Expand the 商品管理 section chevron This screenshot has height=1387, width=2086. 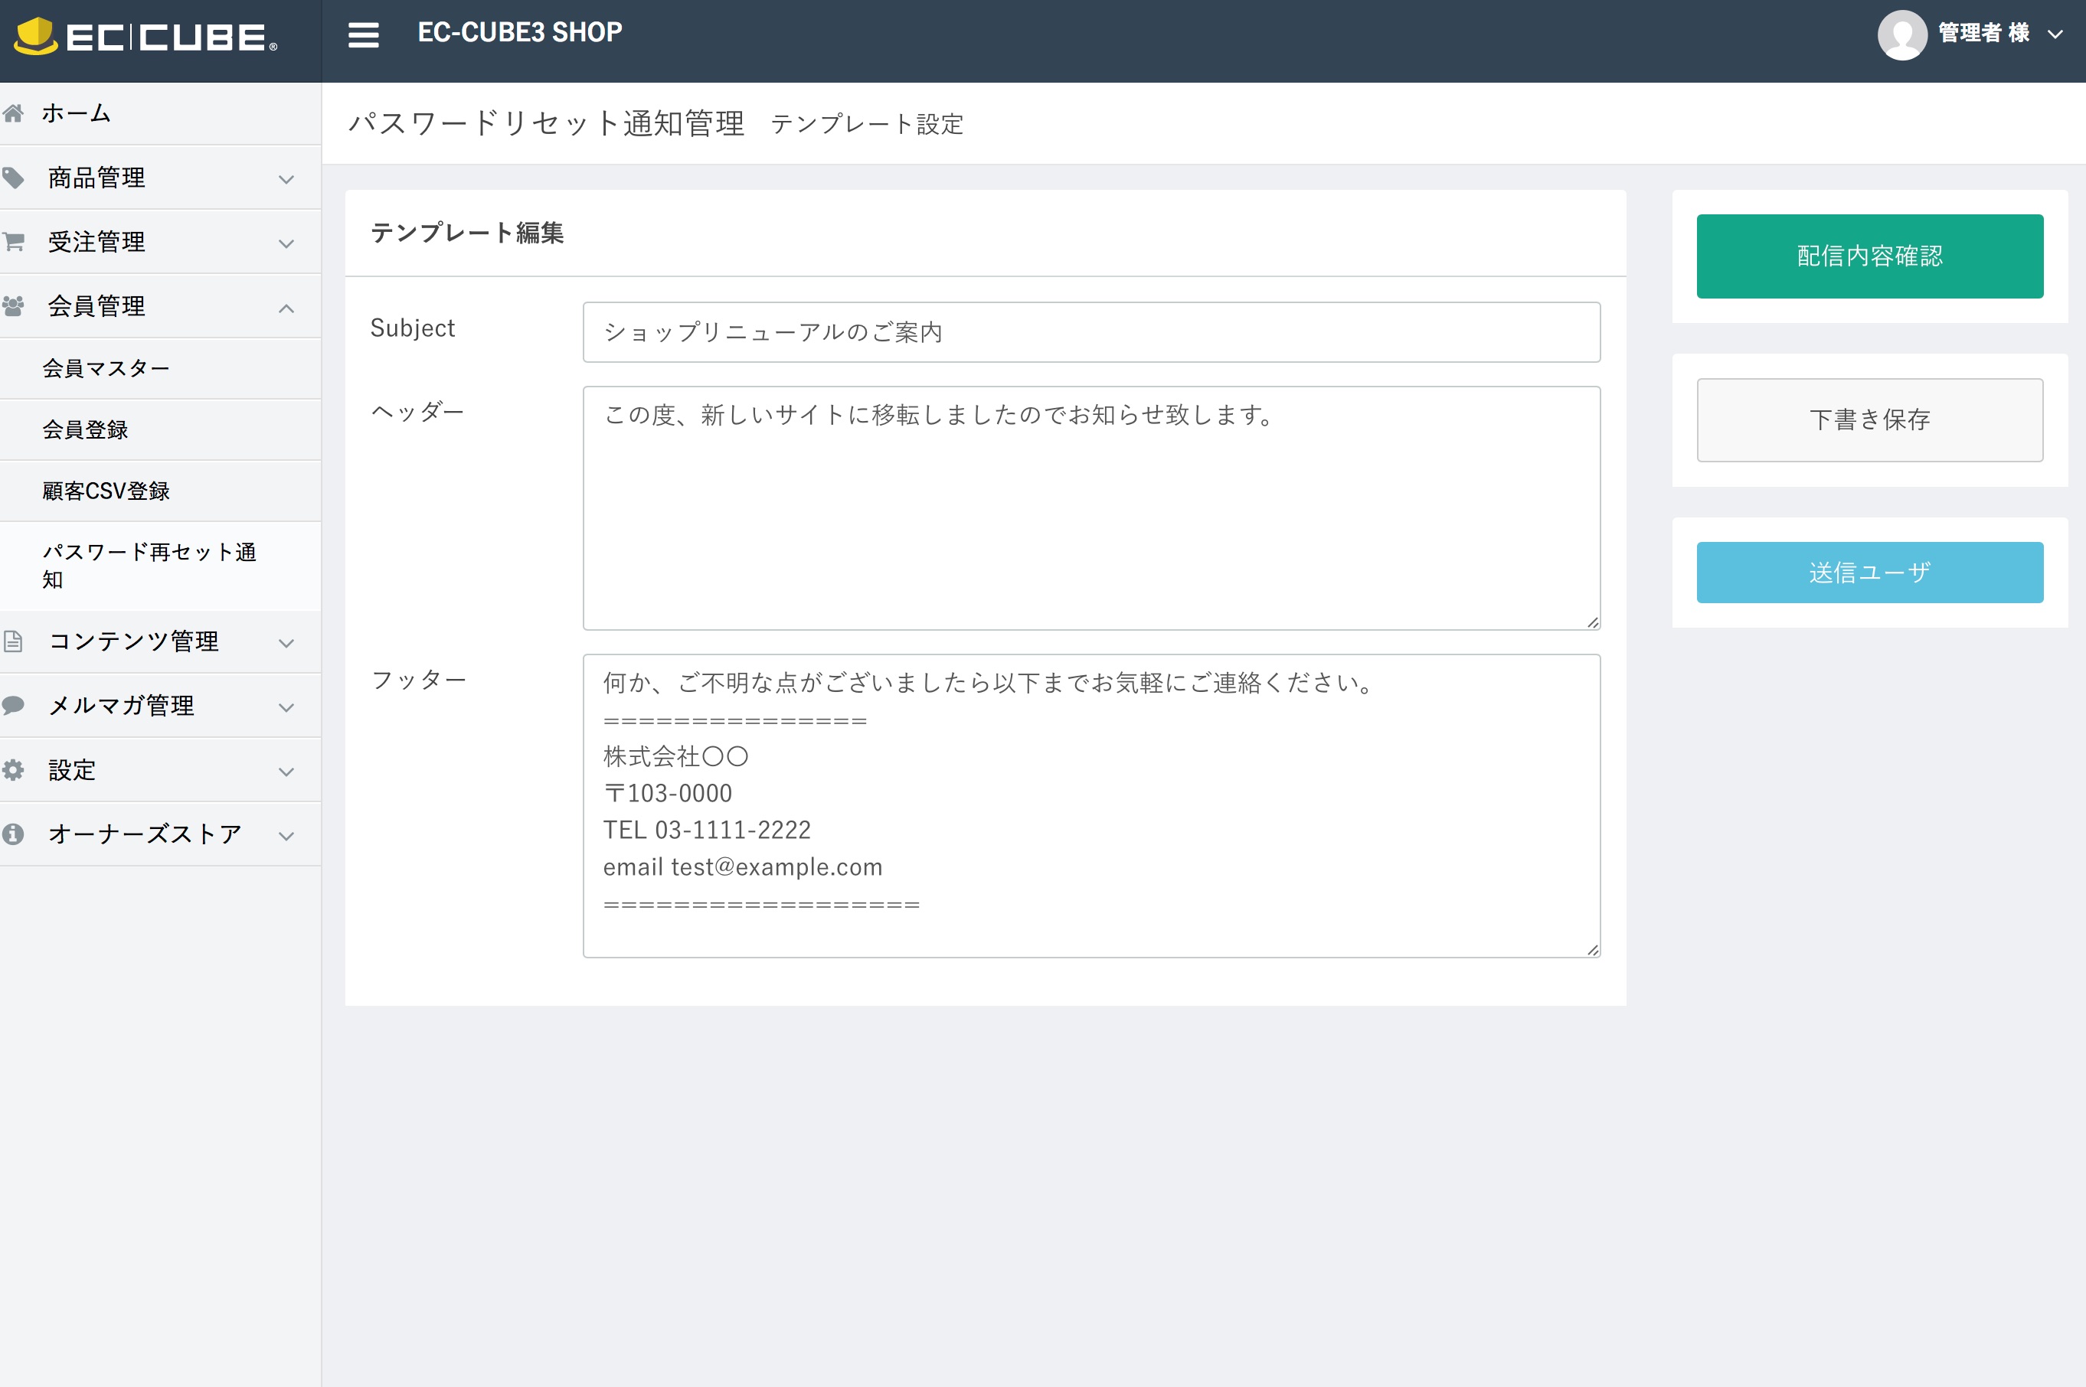click(285, 178)
